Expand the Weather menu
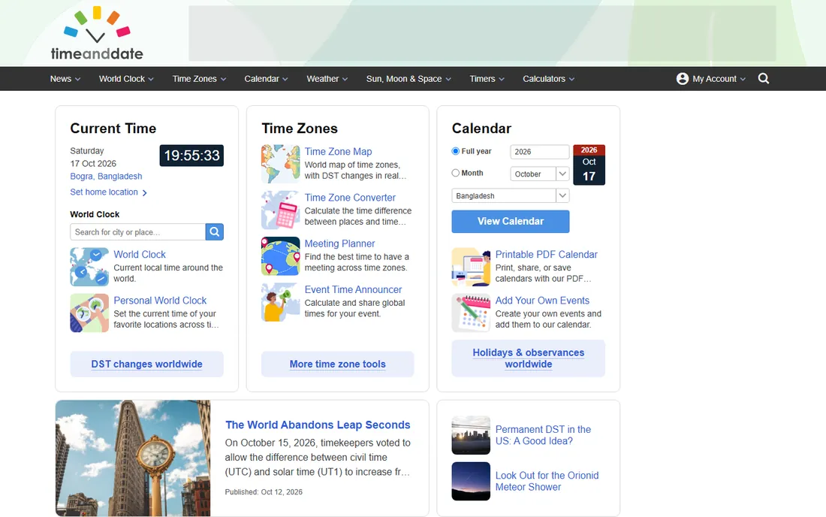This screenshot has width=826, height=517. (327, 78)
